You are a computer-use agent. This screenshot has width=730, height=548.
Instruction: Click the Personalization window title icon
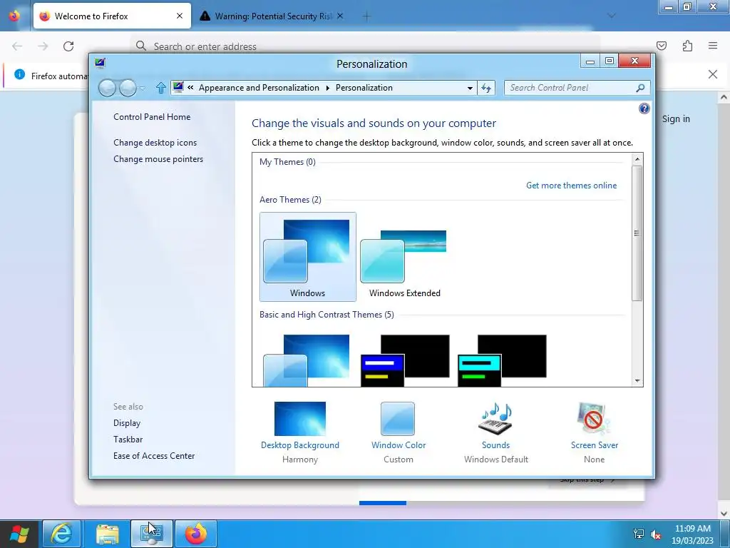[x=100, y=64]
